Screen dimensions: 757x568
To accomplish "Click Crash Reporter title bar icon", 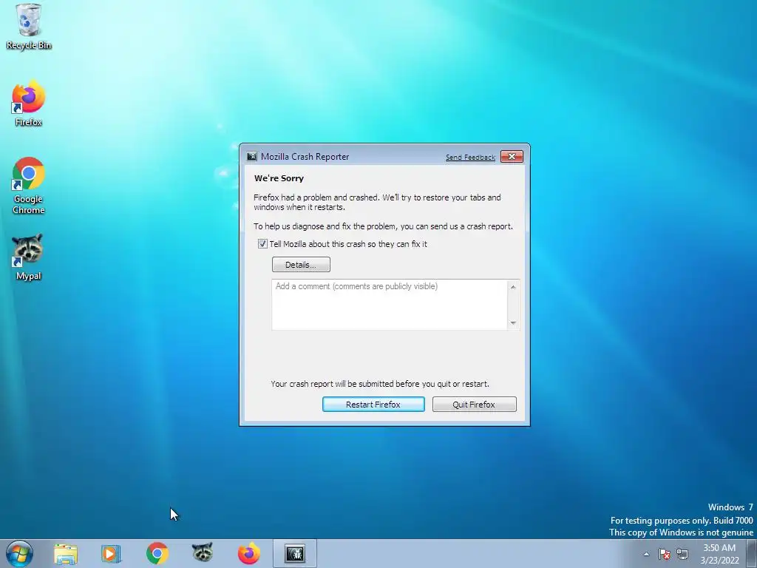I will click(251, 157).
